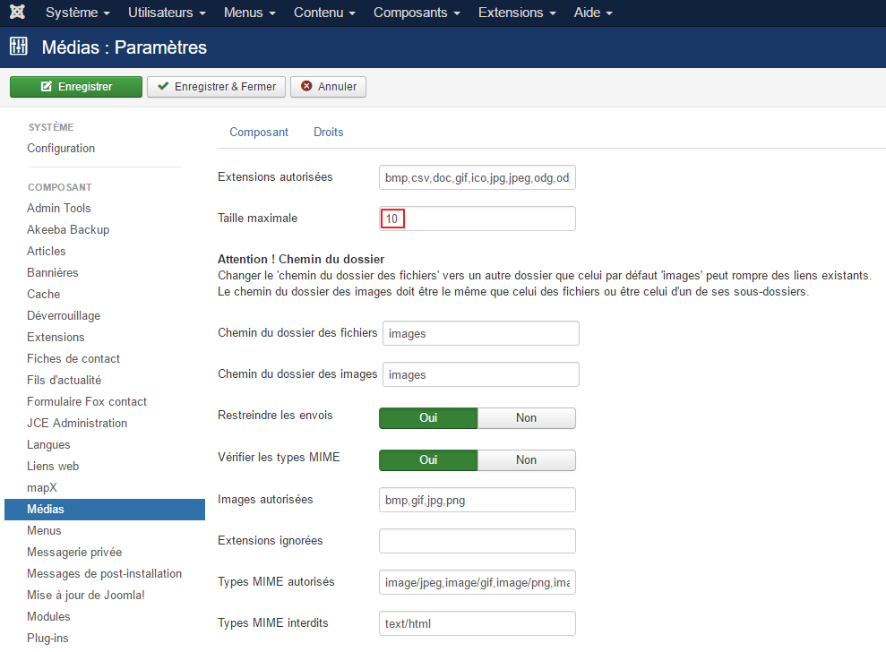Image resolution: width=886 pixels, height=652 pixels.
Task: Select Oui for Restreindre les envois
Action: [428, 417]
